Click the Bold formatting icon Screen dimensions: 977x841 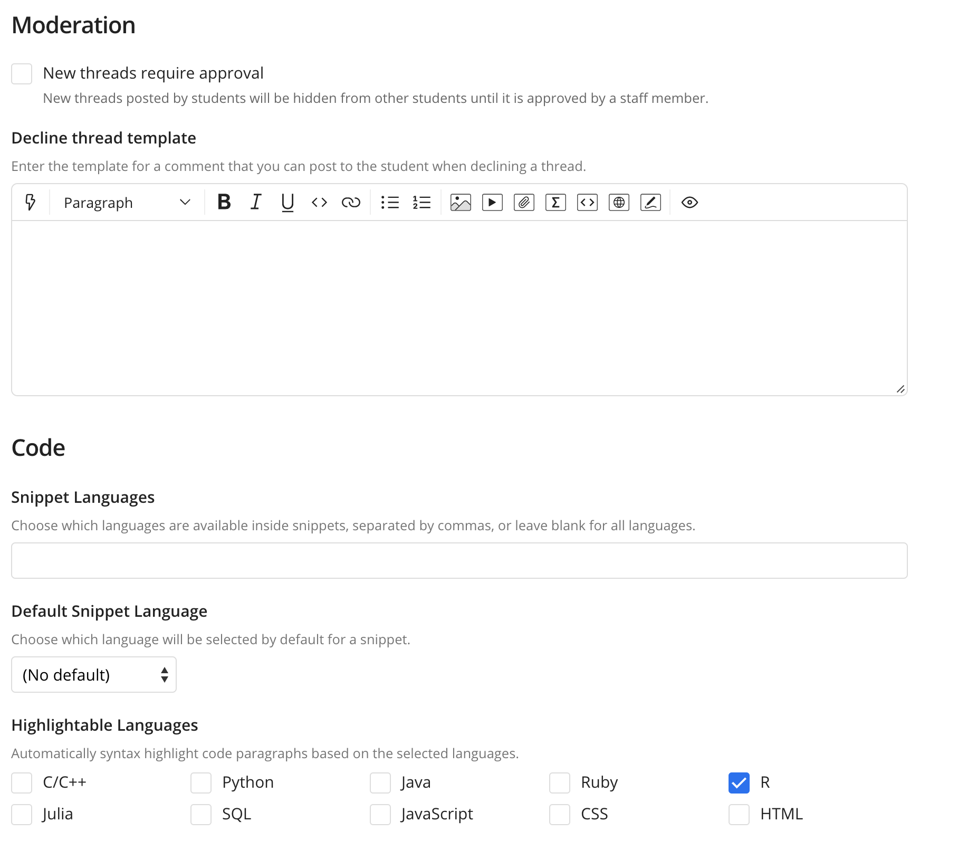[224, 203]
